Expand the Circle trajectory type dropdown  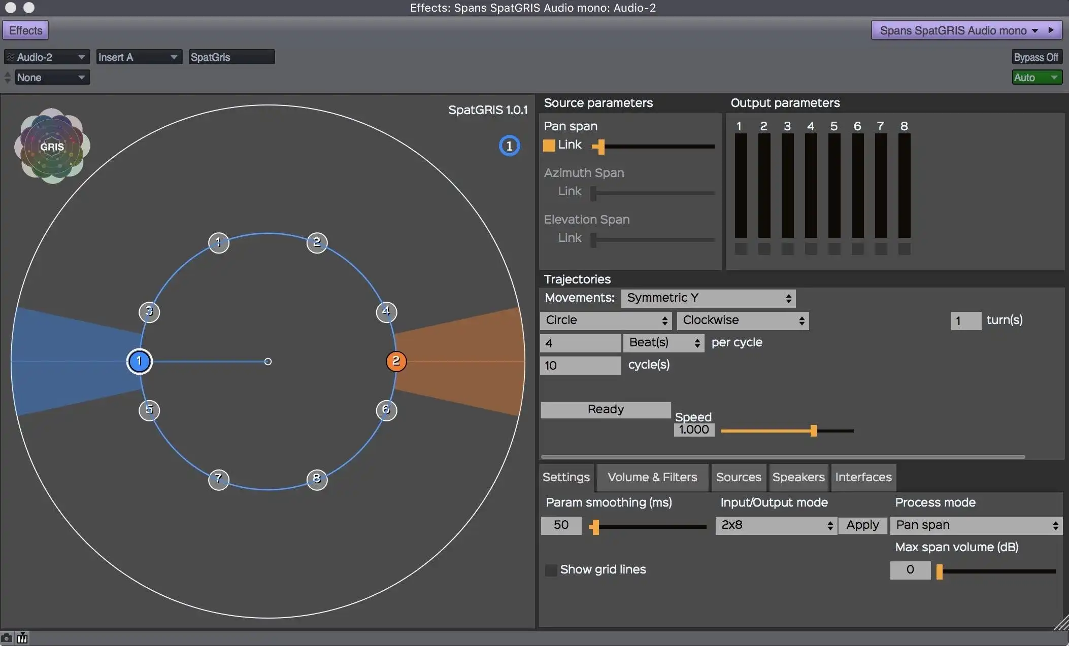(605, 319)
